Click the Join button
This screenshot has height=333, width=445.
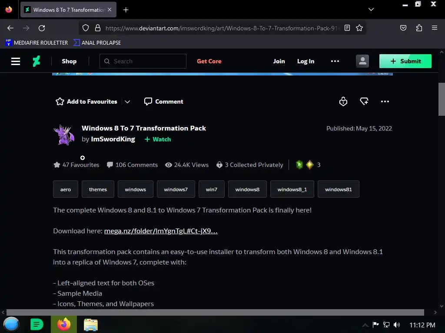coord(279,61)
